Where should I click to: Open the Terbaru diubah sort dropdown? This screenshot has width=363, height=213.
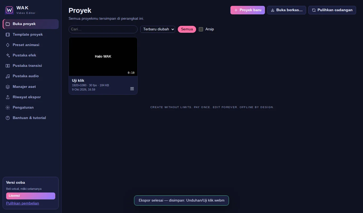pyautogui.click(x=158, y=29)
